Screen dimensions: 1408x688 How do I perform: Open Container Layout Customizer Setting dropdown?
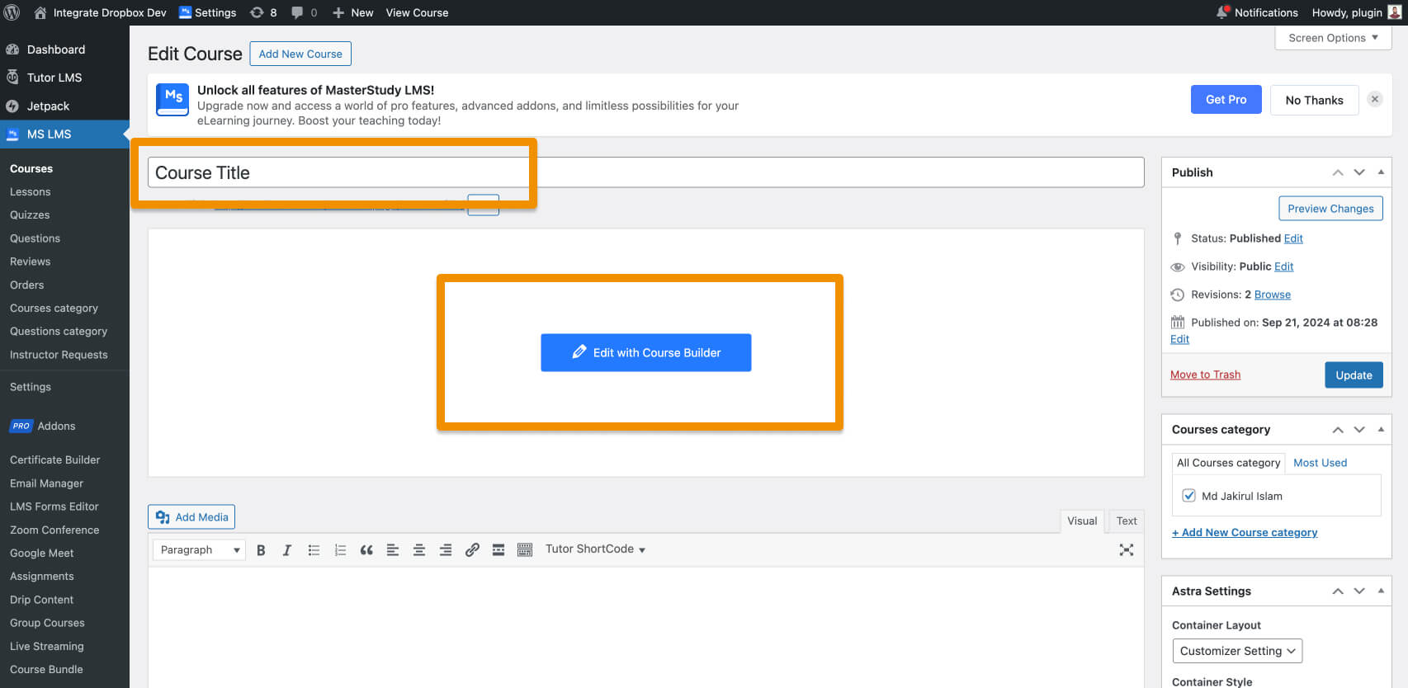[1237, 651]
